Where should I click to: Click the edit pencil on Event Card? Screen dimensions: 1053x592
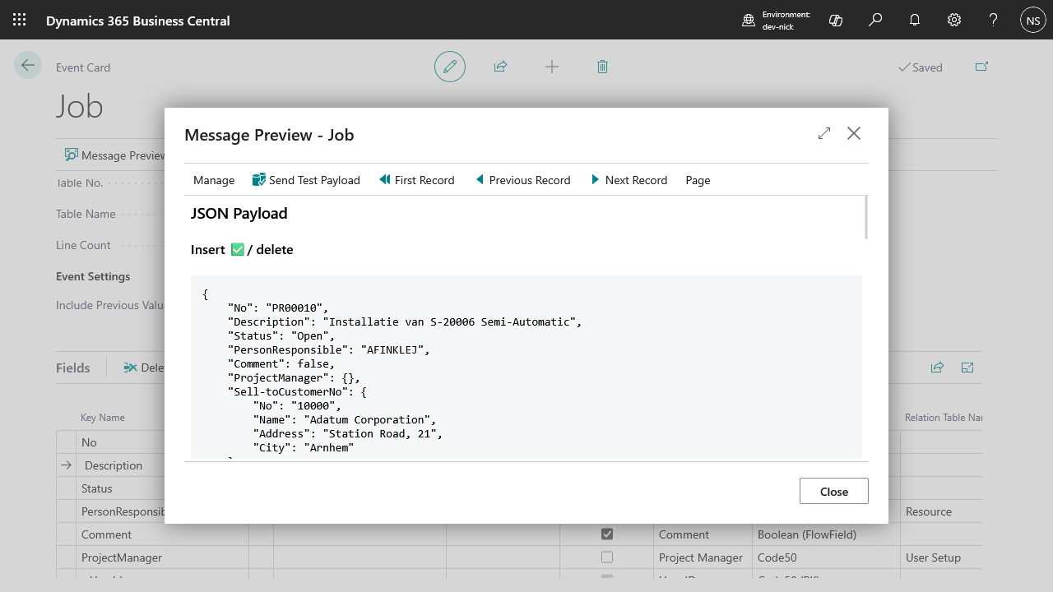click(x=450, y=67)
